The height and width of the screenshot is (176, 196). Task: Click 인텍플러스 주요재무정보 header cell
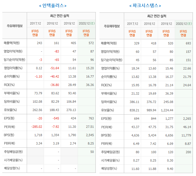point(15,26)
